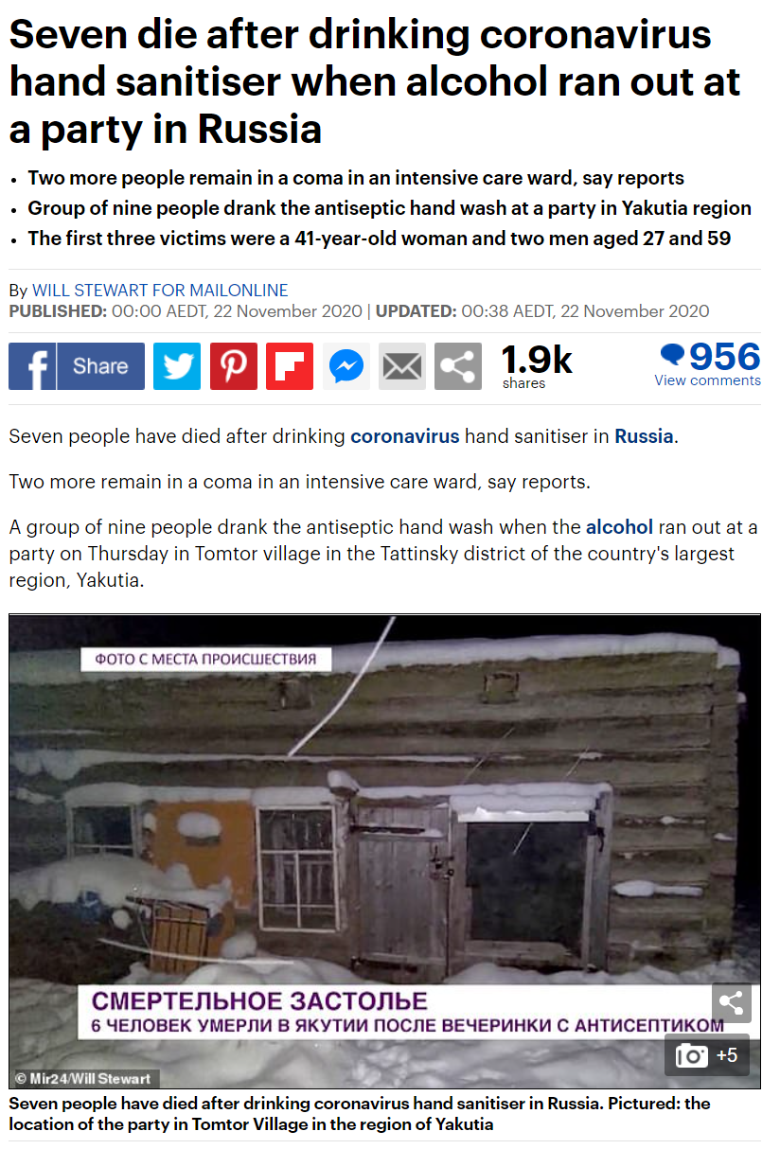This screenshot has height=1149, width=780.
Task: Email this article using envelope icon
Action: point(402,366)
